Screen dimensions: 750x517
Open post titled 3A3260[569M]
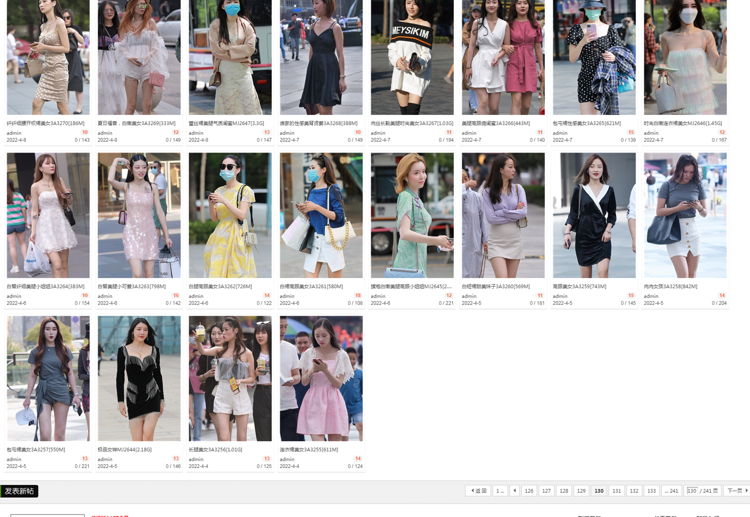(496, 286)
